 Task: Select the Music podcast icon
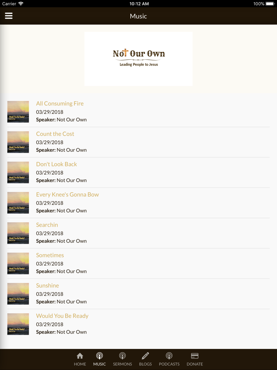(x=99, y=356)
